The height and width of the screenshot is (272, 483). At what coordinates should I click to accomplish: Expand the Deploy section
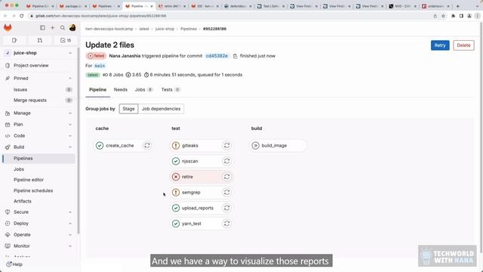click(70, 224)
